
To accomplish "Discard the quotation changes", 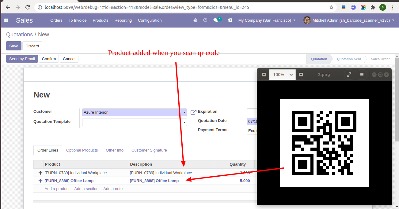I will tap(32, 46).
